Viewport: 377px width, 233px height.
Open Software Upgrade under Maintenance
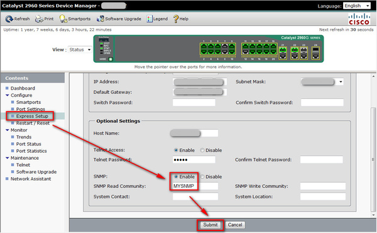(x=36, y=172)
